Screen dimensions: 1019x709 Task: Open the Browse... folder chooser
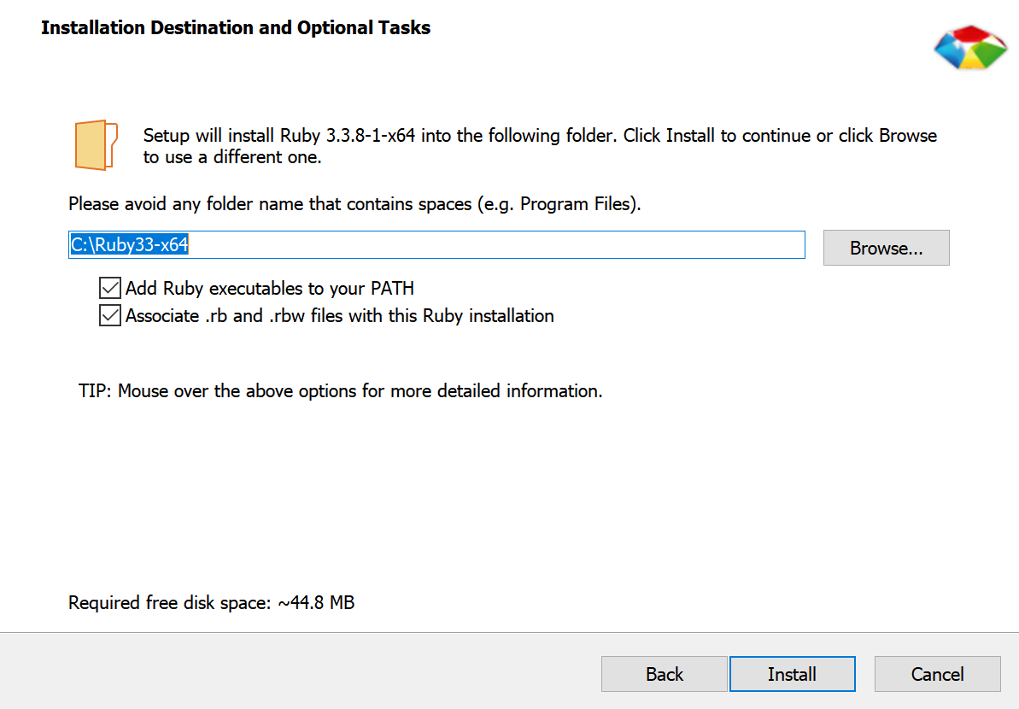[886, 249]
